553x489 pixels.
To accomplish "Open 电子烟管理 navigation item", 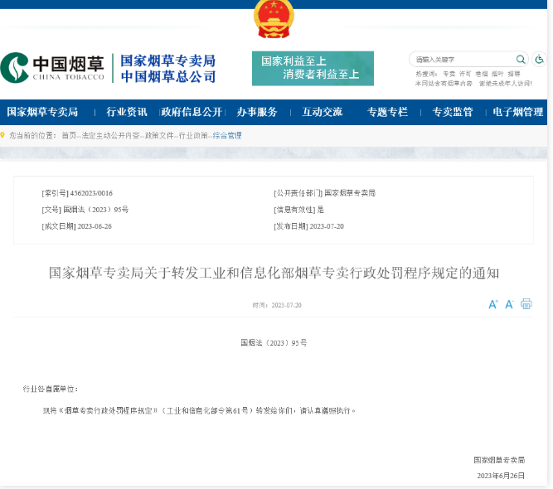I will point(517,112).
